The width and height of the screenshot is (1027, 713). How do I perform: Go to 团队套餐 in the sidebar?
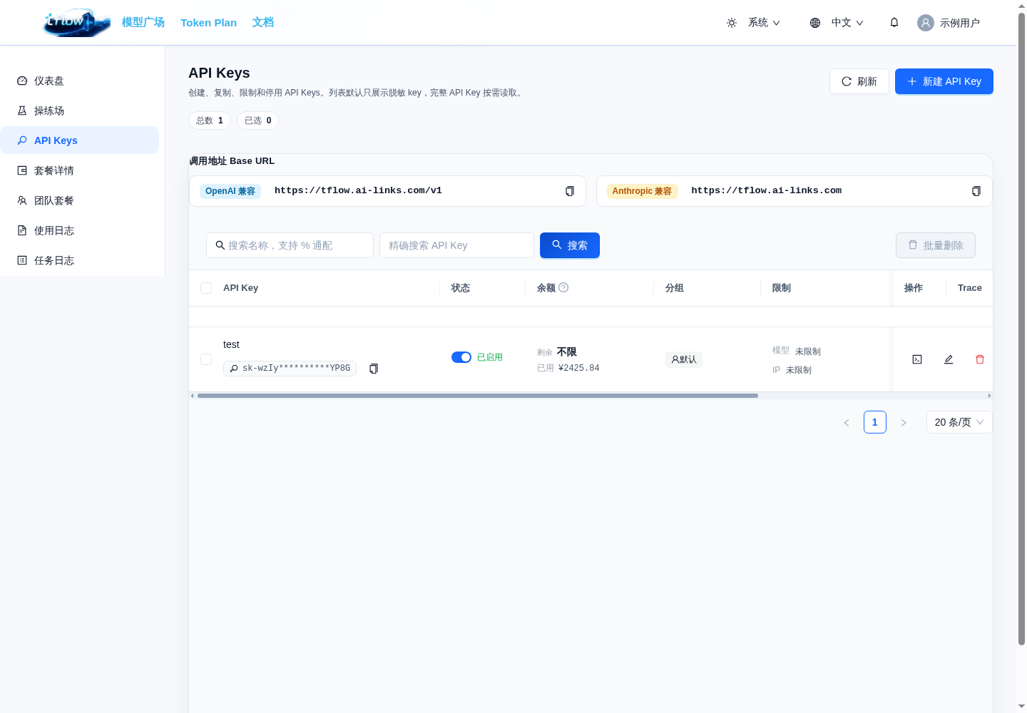click(x=79, y=200)
